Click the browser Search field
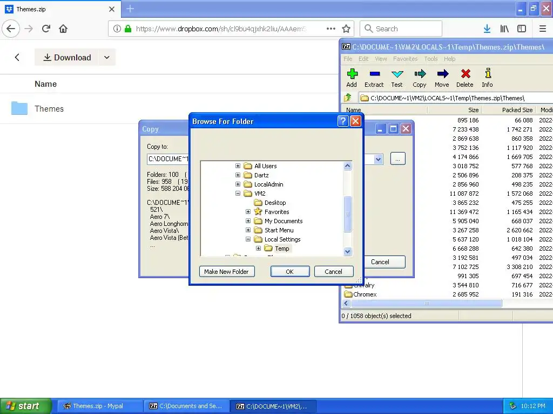The height and width of the screenshot is (414, 553). 401,29
